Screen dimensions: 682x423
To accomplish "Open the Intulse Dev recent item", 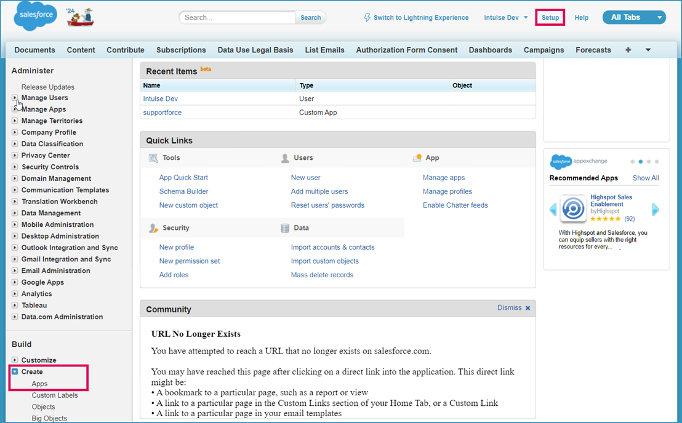I will click(161, 98).
